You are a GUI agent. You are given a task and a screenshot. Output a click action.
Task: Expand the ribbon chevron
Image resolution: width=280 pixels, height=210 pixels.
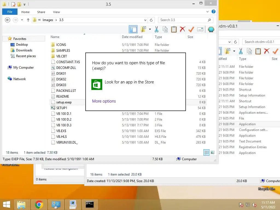208,11
